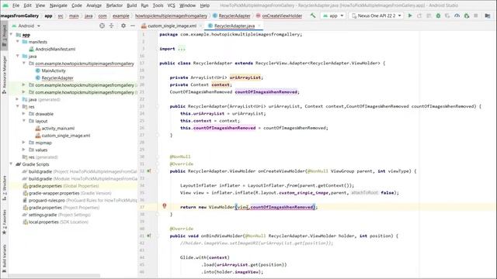The image size is (497, 279).
Task: Select proguard-rules.pro file
Action: coord(47,200)
